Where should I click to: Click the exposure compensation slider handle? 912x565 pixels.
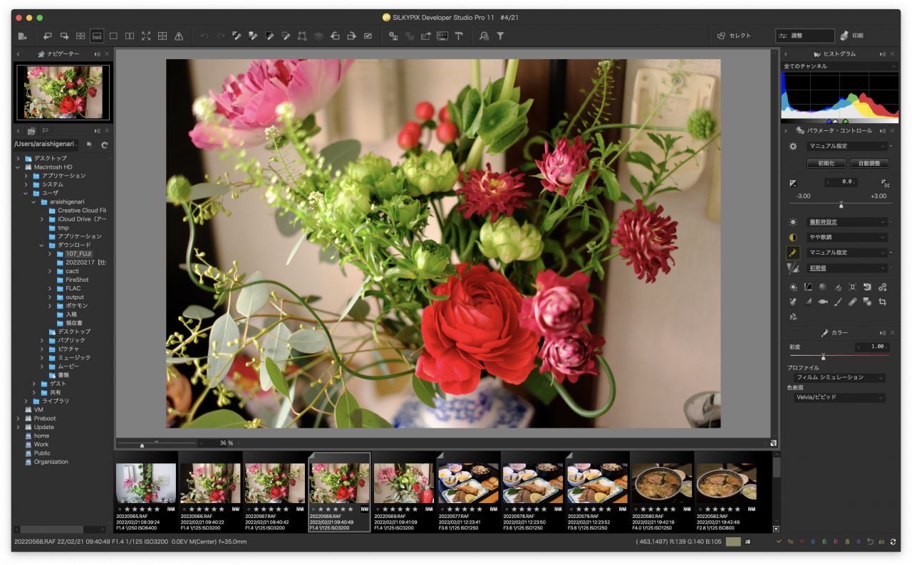(841, 205)
